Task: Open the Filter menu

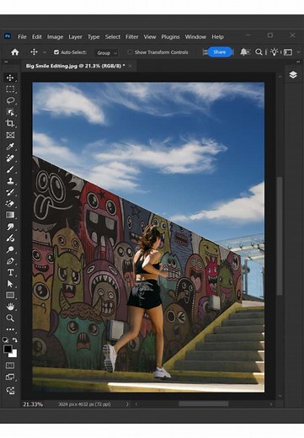Action: [x=131, y=37]
